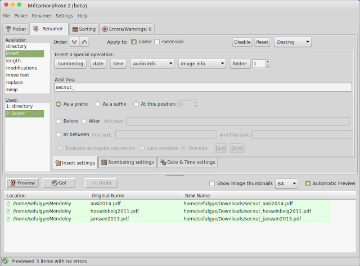
Task: Click the Reset button
Action: click(x=262, y=42)
